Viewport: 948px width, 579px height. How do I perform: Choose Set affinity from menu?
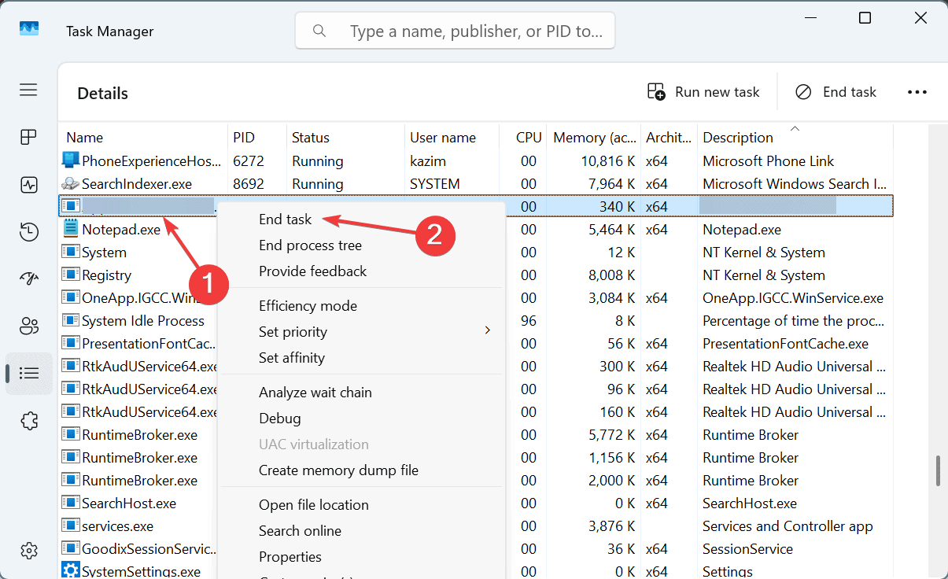(291, 358)
